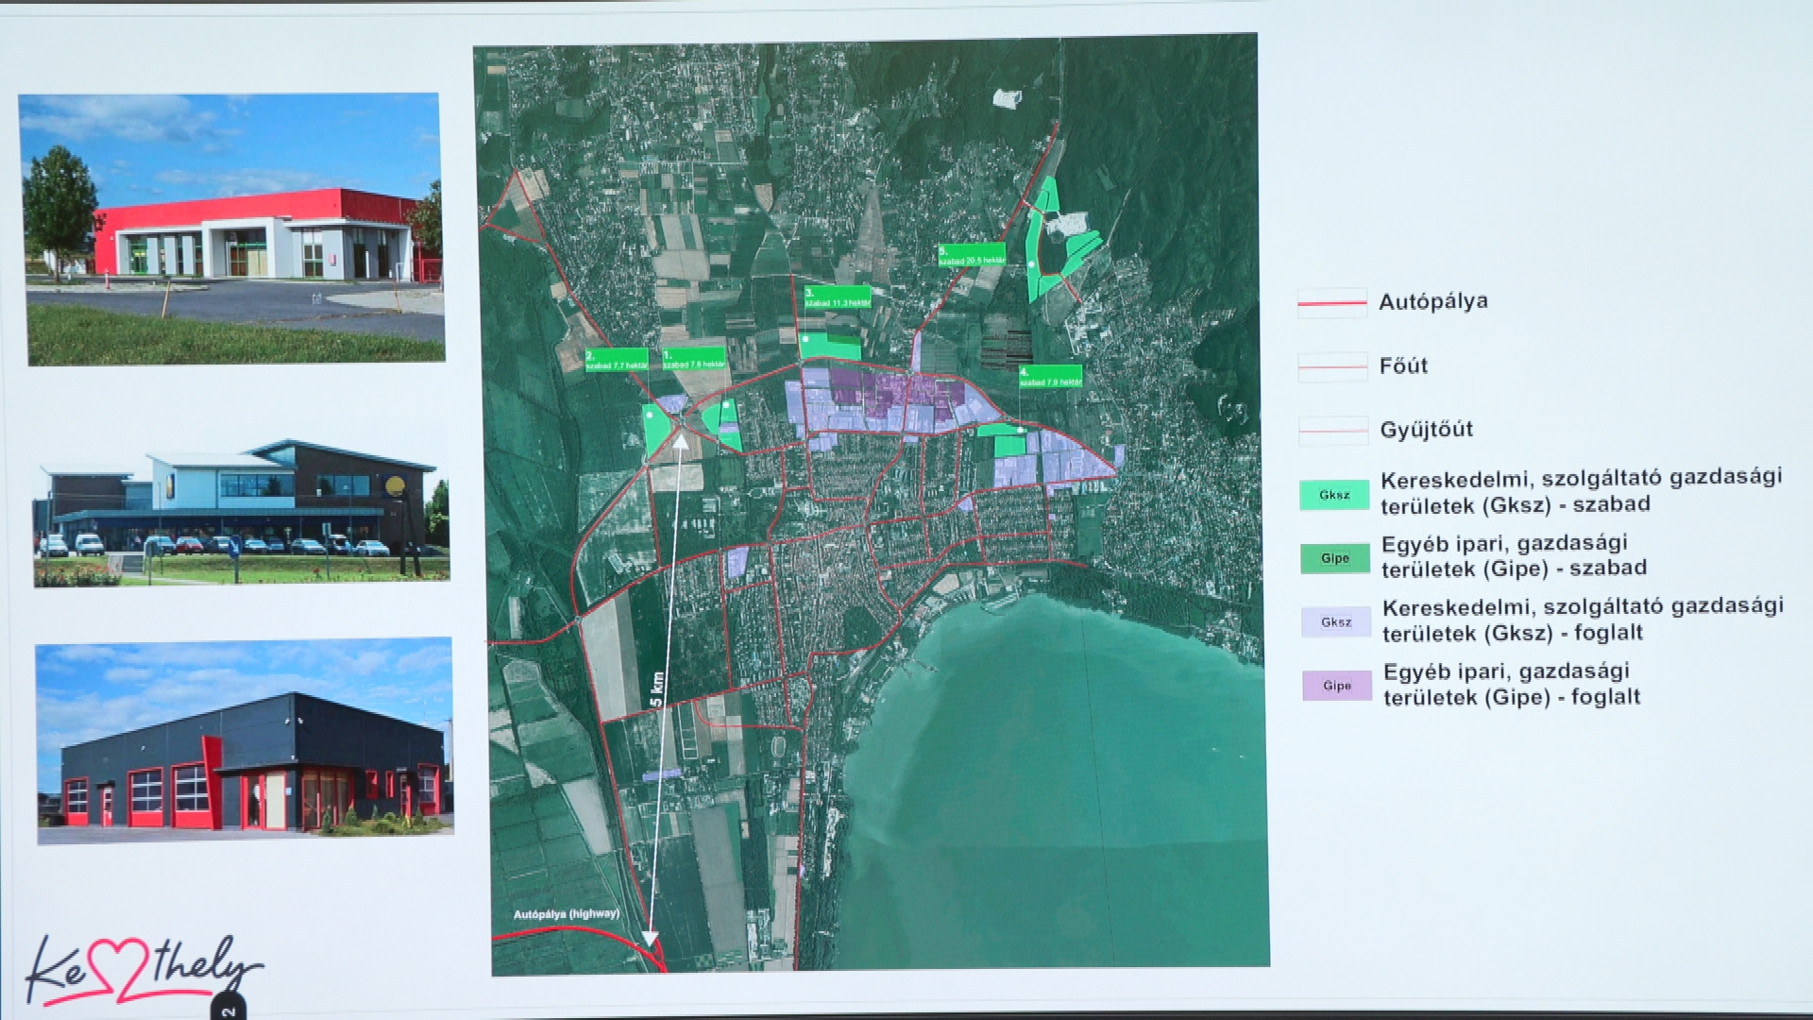Image resolution: width=1813 pixels, height=1020 pixels.
Task: Click map label 2 szabad 7,7 hektár
Action: pos(617,361)
